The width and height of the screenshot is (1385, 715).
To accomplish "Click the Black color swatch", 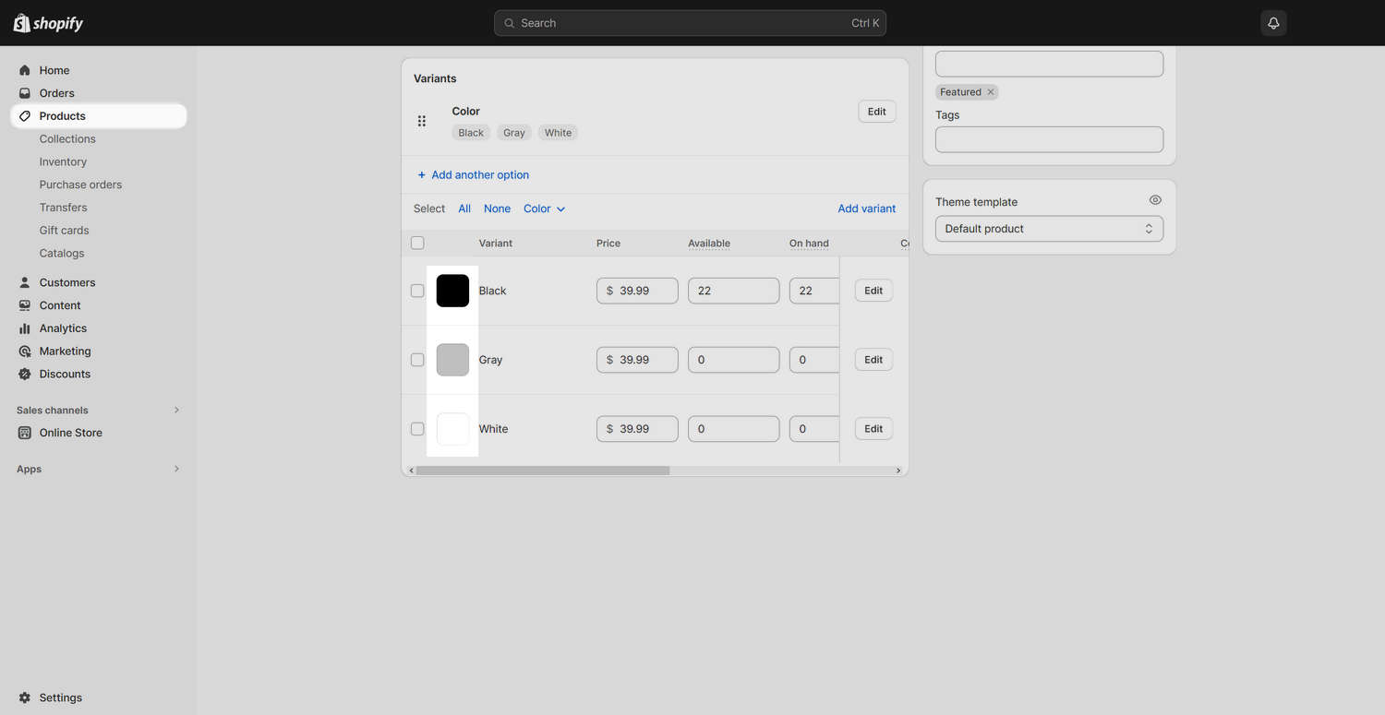I will click(452, 291).
